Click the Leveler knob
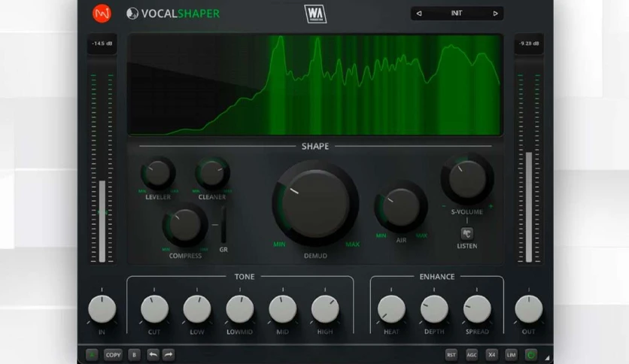629x364 pixels. tap(158, 173)
